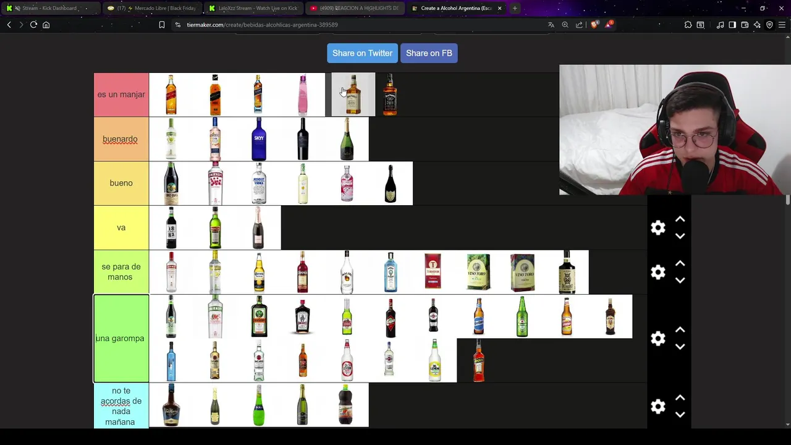Click the share page icon

pyautogui.click(x=579, y=25)
